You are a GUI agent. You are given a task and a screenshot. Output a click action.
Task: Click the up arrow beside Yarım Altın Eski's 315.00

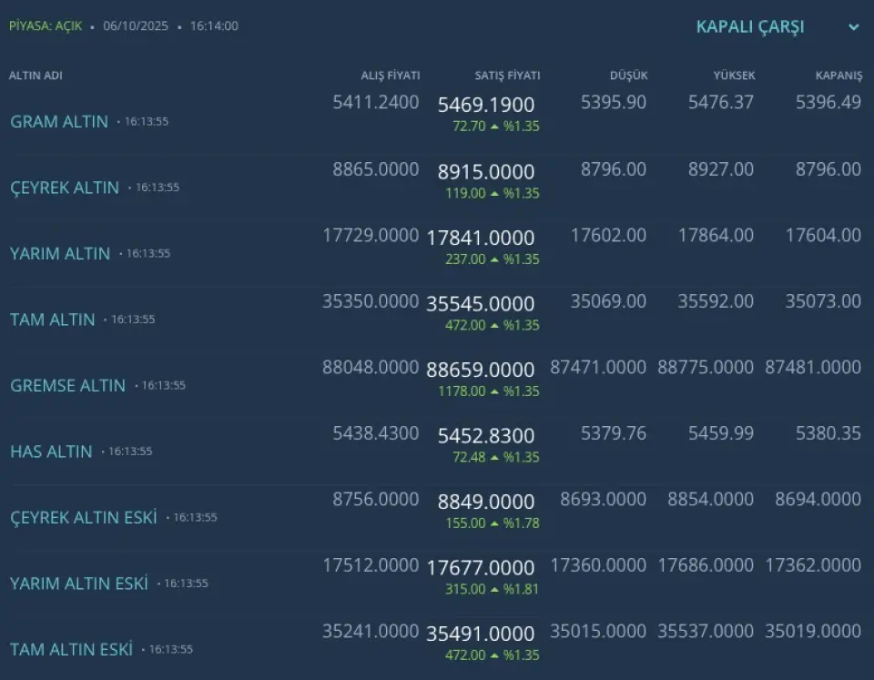494,589
